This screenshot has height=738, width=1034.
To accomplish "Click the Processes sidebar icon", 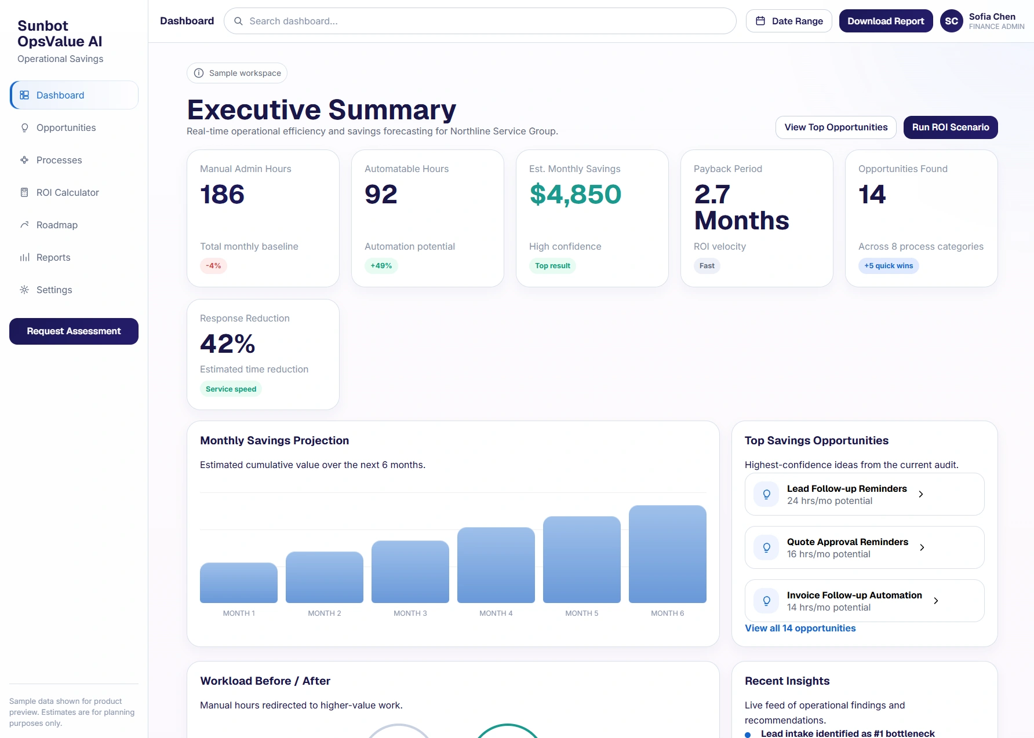I will [x=24, y=160].
